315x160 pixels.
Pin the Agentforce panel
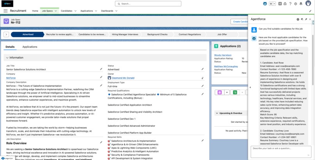[306, 19]
